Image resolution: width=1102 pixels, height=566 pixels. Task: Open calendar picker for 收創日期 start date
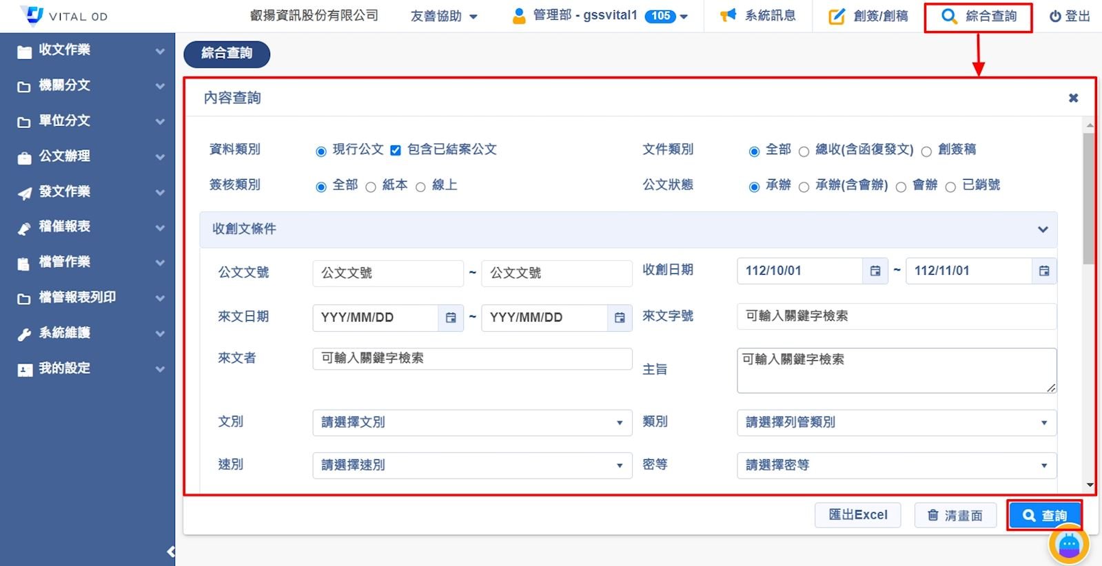[x=875, y=271]
